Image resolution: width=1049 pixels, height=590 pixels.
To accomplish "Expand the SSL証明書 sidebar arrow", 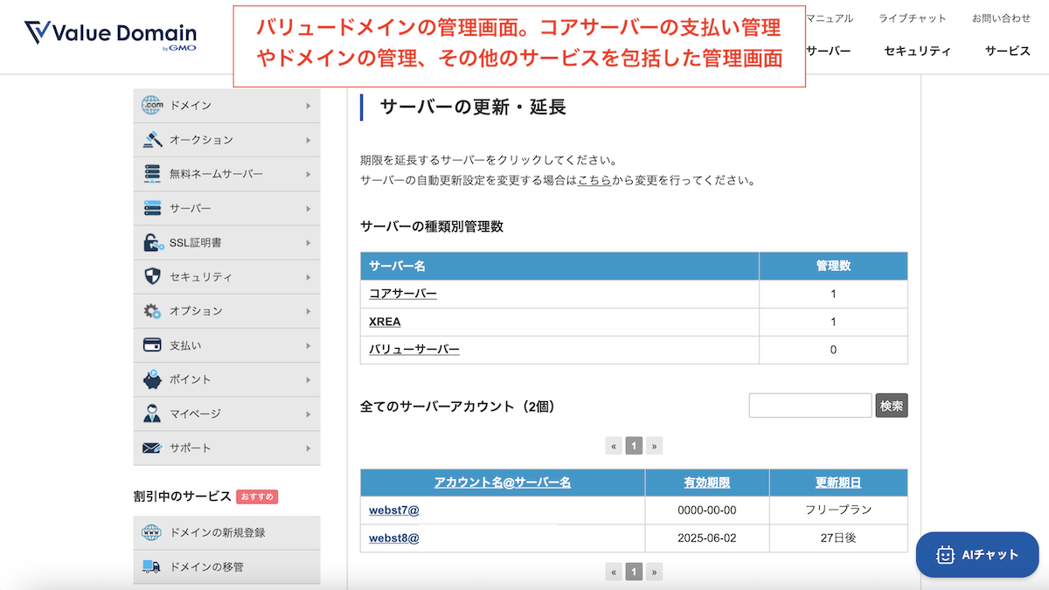I will coord(309,243).
